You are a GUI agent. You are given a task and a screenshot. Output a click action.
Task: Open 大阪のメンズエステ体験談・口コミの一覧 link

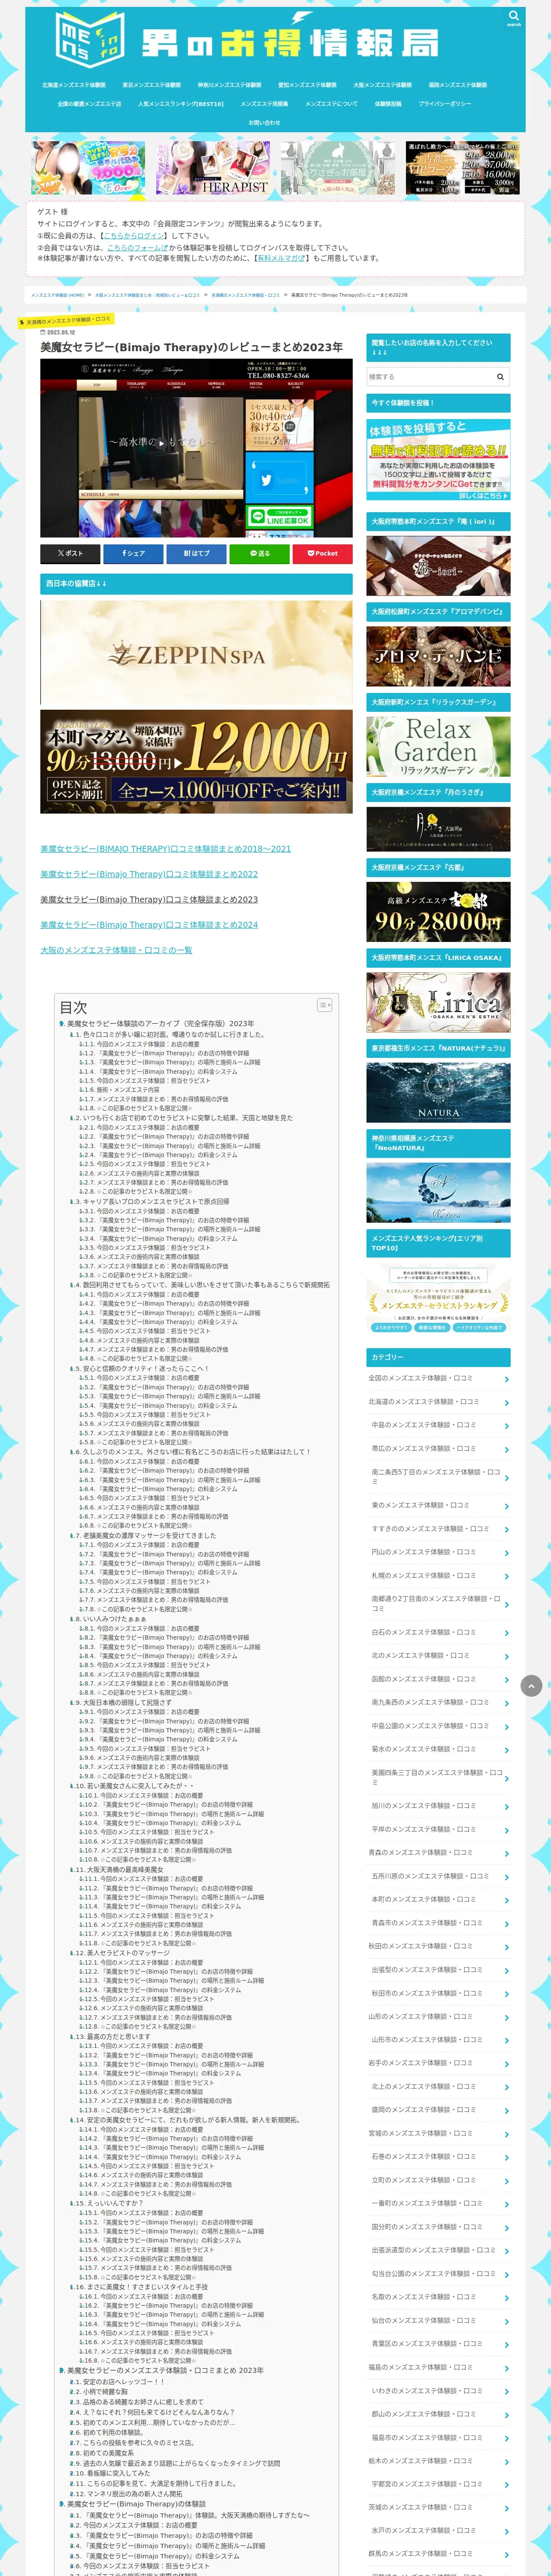(x=116, y=950)
